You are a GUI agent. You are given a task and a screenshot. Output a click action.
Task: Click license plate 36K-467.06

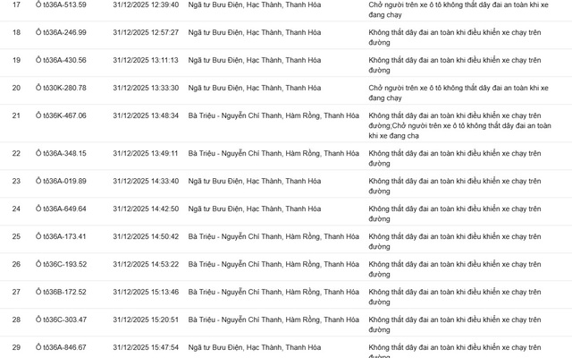pyautogui.click(x=61, y=115)
